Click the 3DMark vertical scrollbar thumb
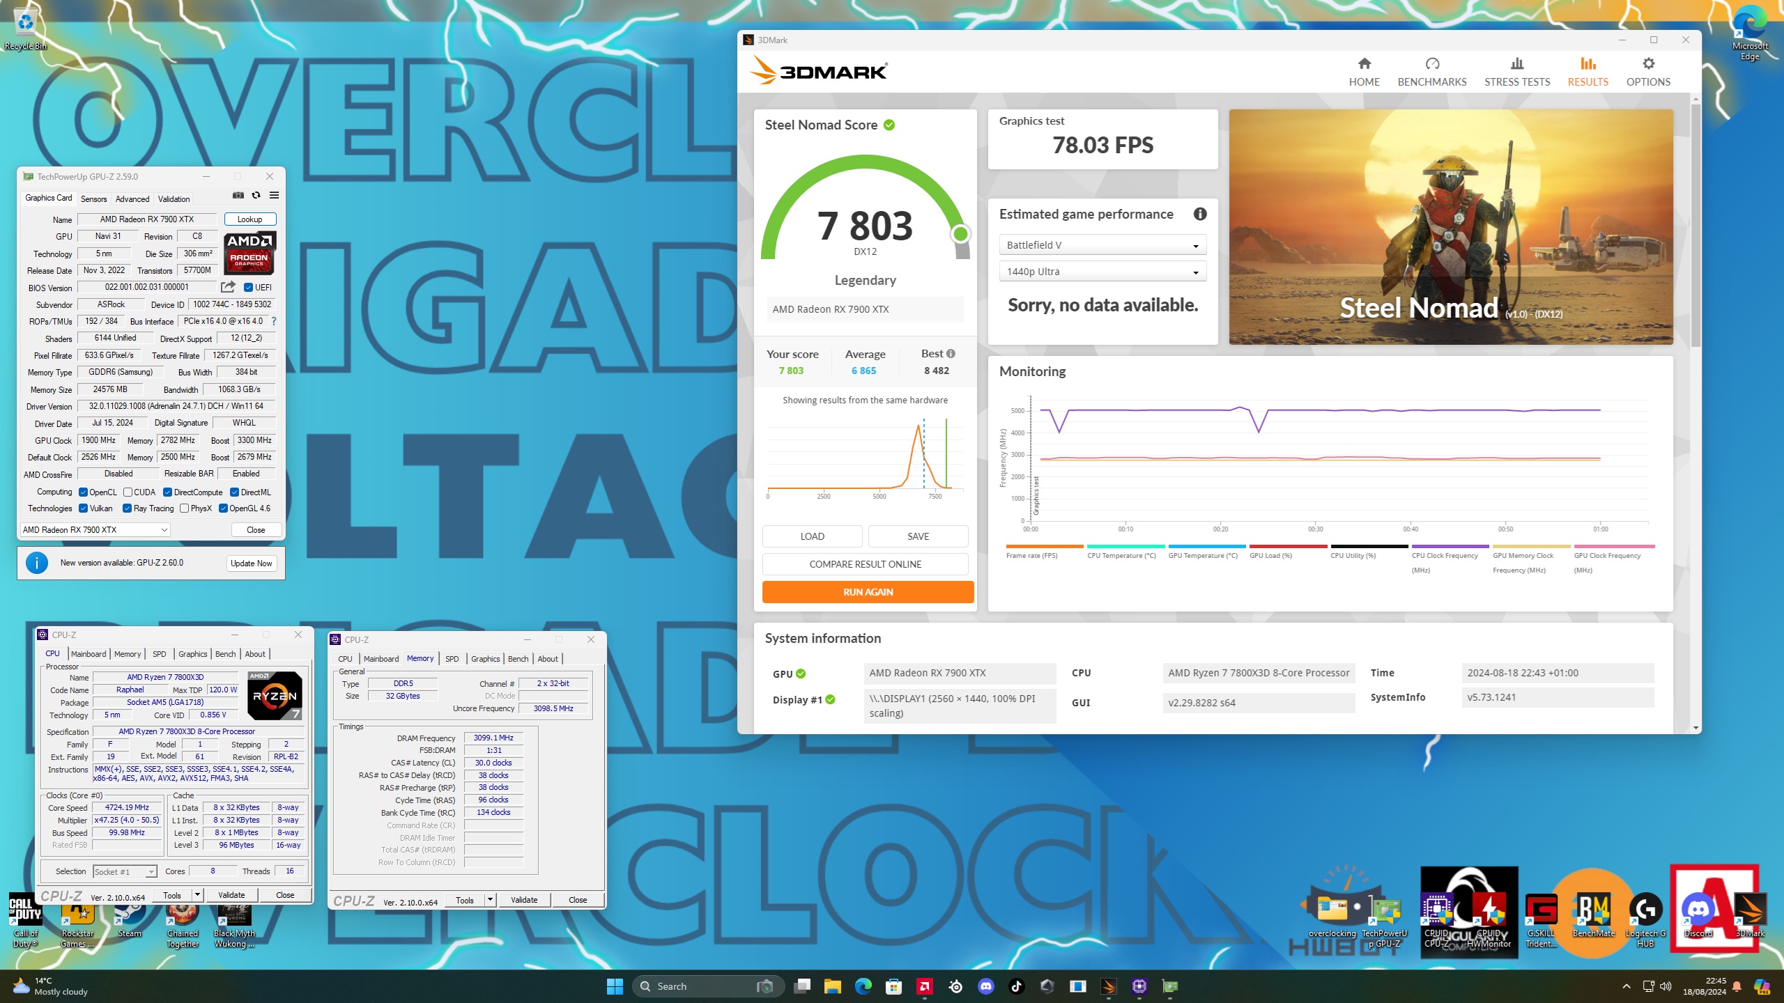 (x=1695, y=224)
